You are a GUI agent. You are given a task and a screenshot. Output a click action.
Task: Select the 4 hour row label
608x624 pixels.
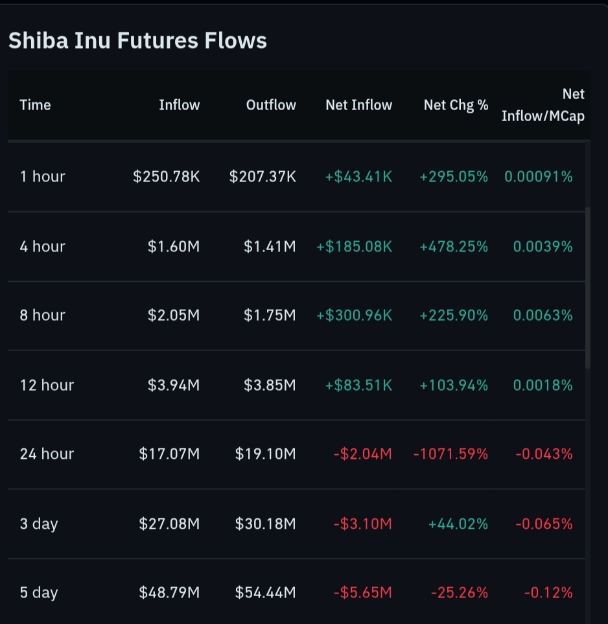43,246
